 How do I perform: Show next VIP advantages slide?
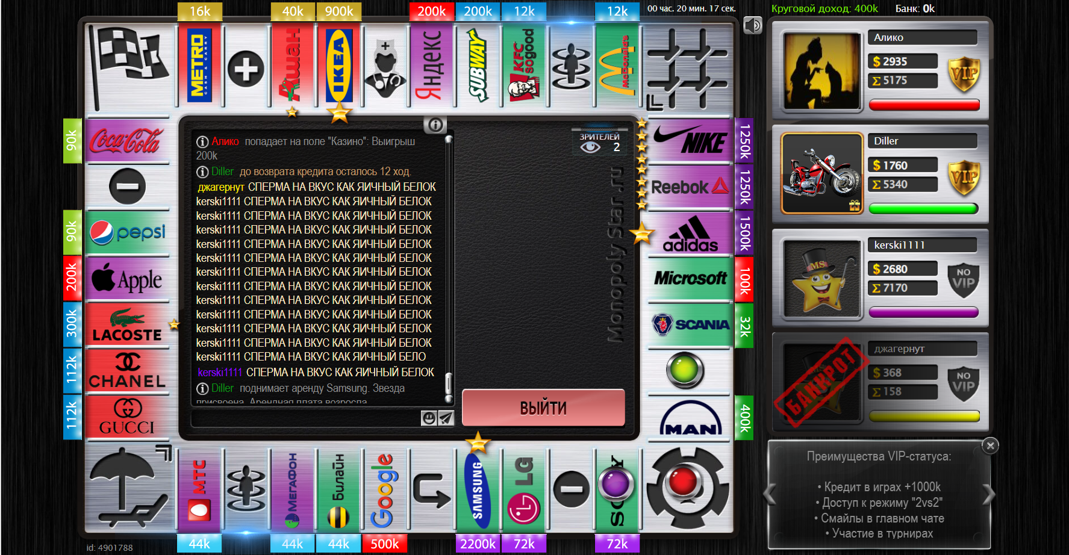(x=989, y=495)
